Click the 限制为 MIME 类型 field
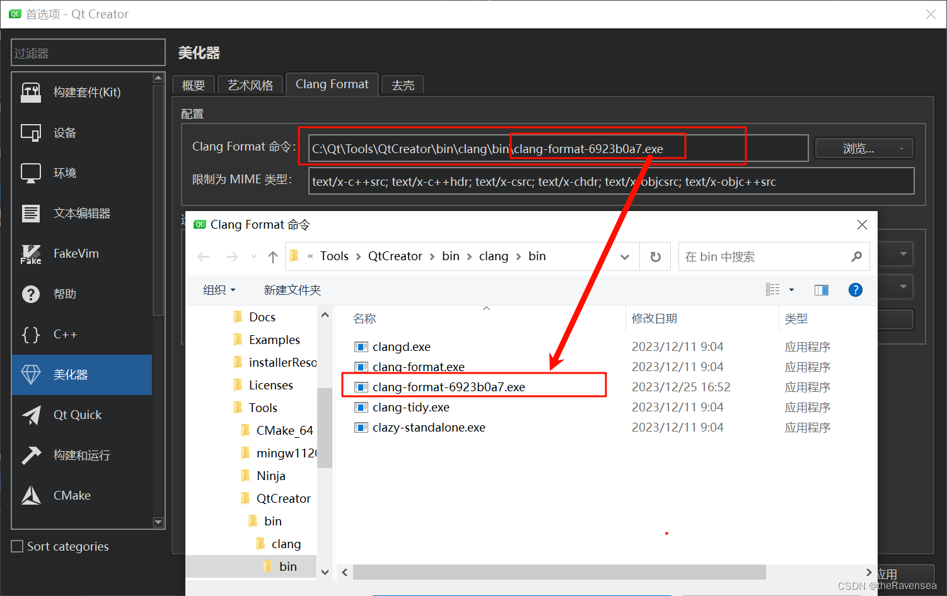The height and width of the screenshot is (596, 947). 612,181
